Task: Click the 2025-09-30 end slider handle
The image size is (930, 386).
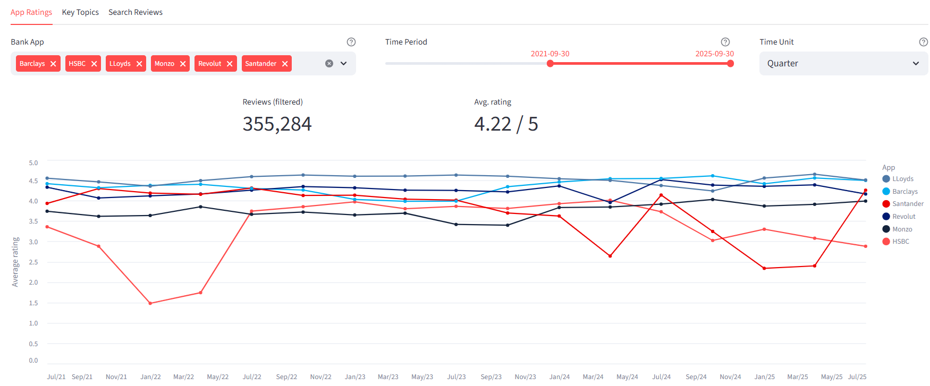Action: 731,64
